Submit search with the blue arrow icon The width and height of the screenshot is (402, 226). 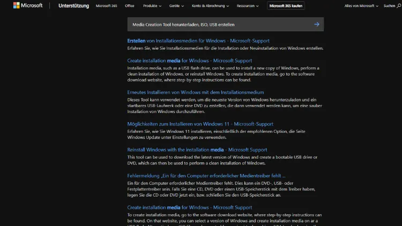click(x=317, y=24)
